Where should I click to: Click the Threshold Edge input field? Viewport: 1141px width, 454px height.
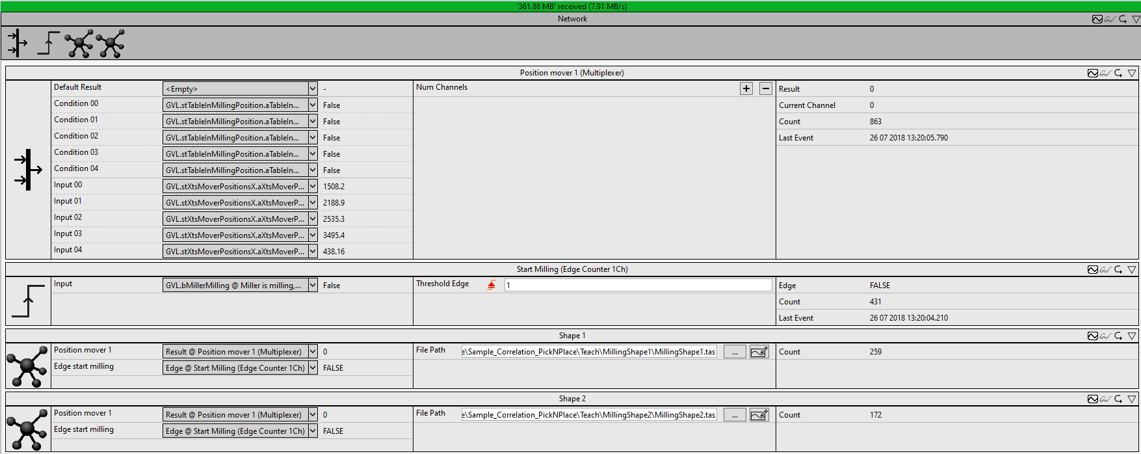pos(638,285)
